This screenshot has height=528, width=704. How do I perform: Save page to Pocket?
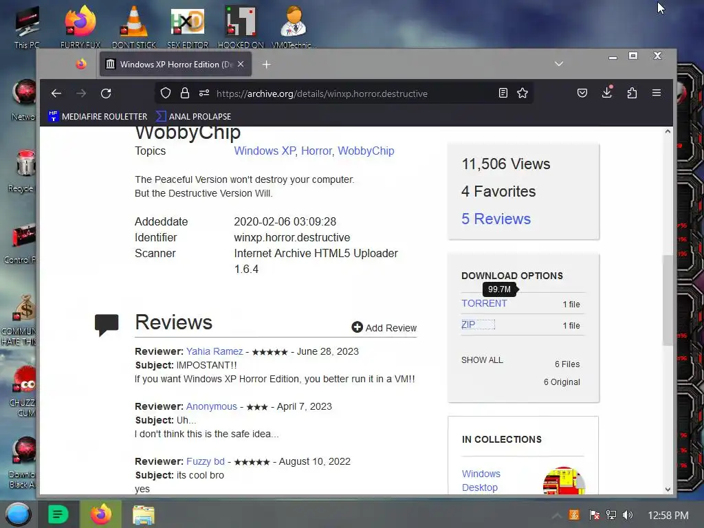582,93
